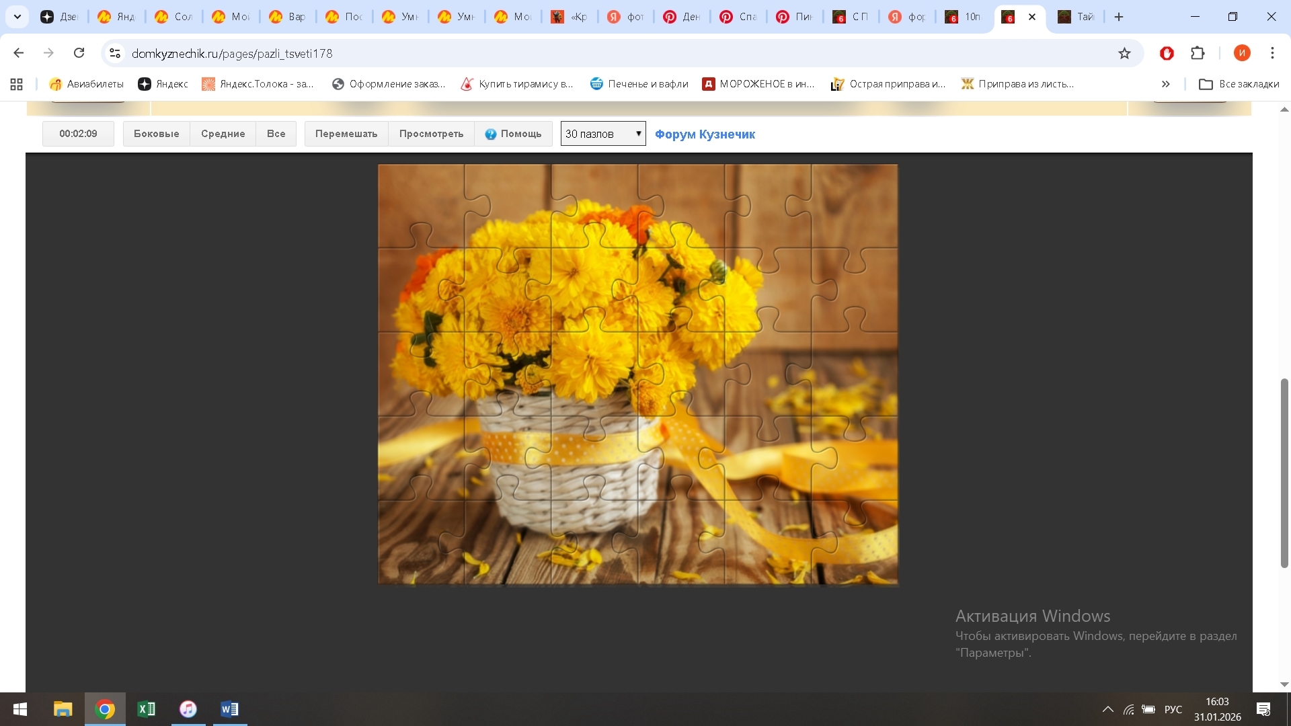Open the tab search dropdown arrow
1291x726 pixels.
[x=17, y=17]
